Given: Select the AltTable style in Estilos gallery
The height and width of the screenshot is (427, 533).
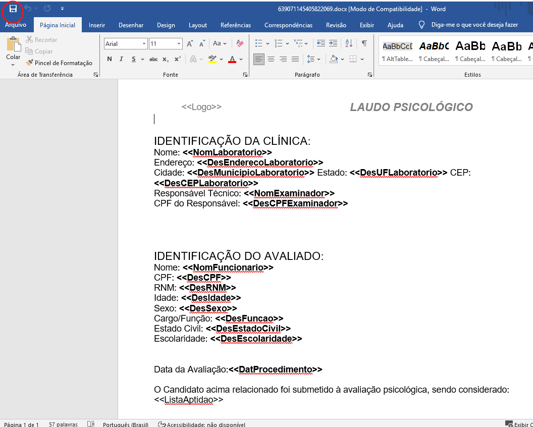Looking at the screenshot, I should coord(397,51).
